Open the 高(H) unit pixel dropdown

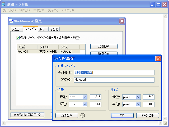click(x=138, y=104)
